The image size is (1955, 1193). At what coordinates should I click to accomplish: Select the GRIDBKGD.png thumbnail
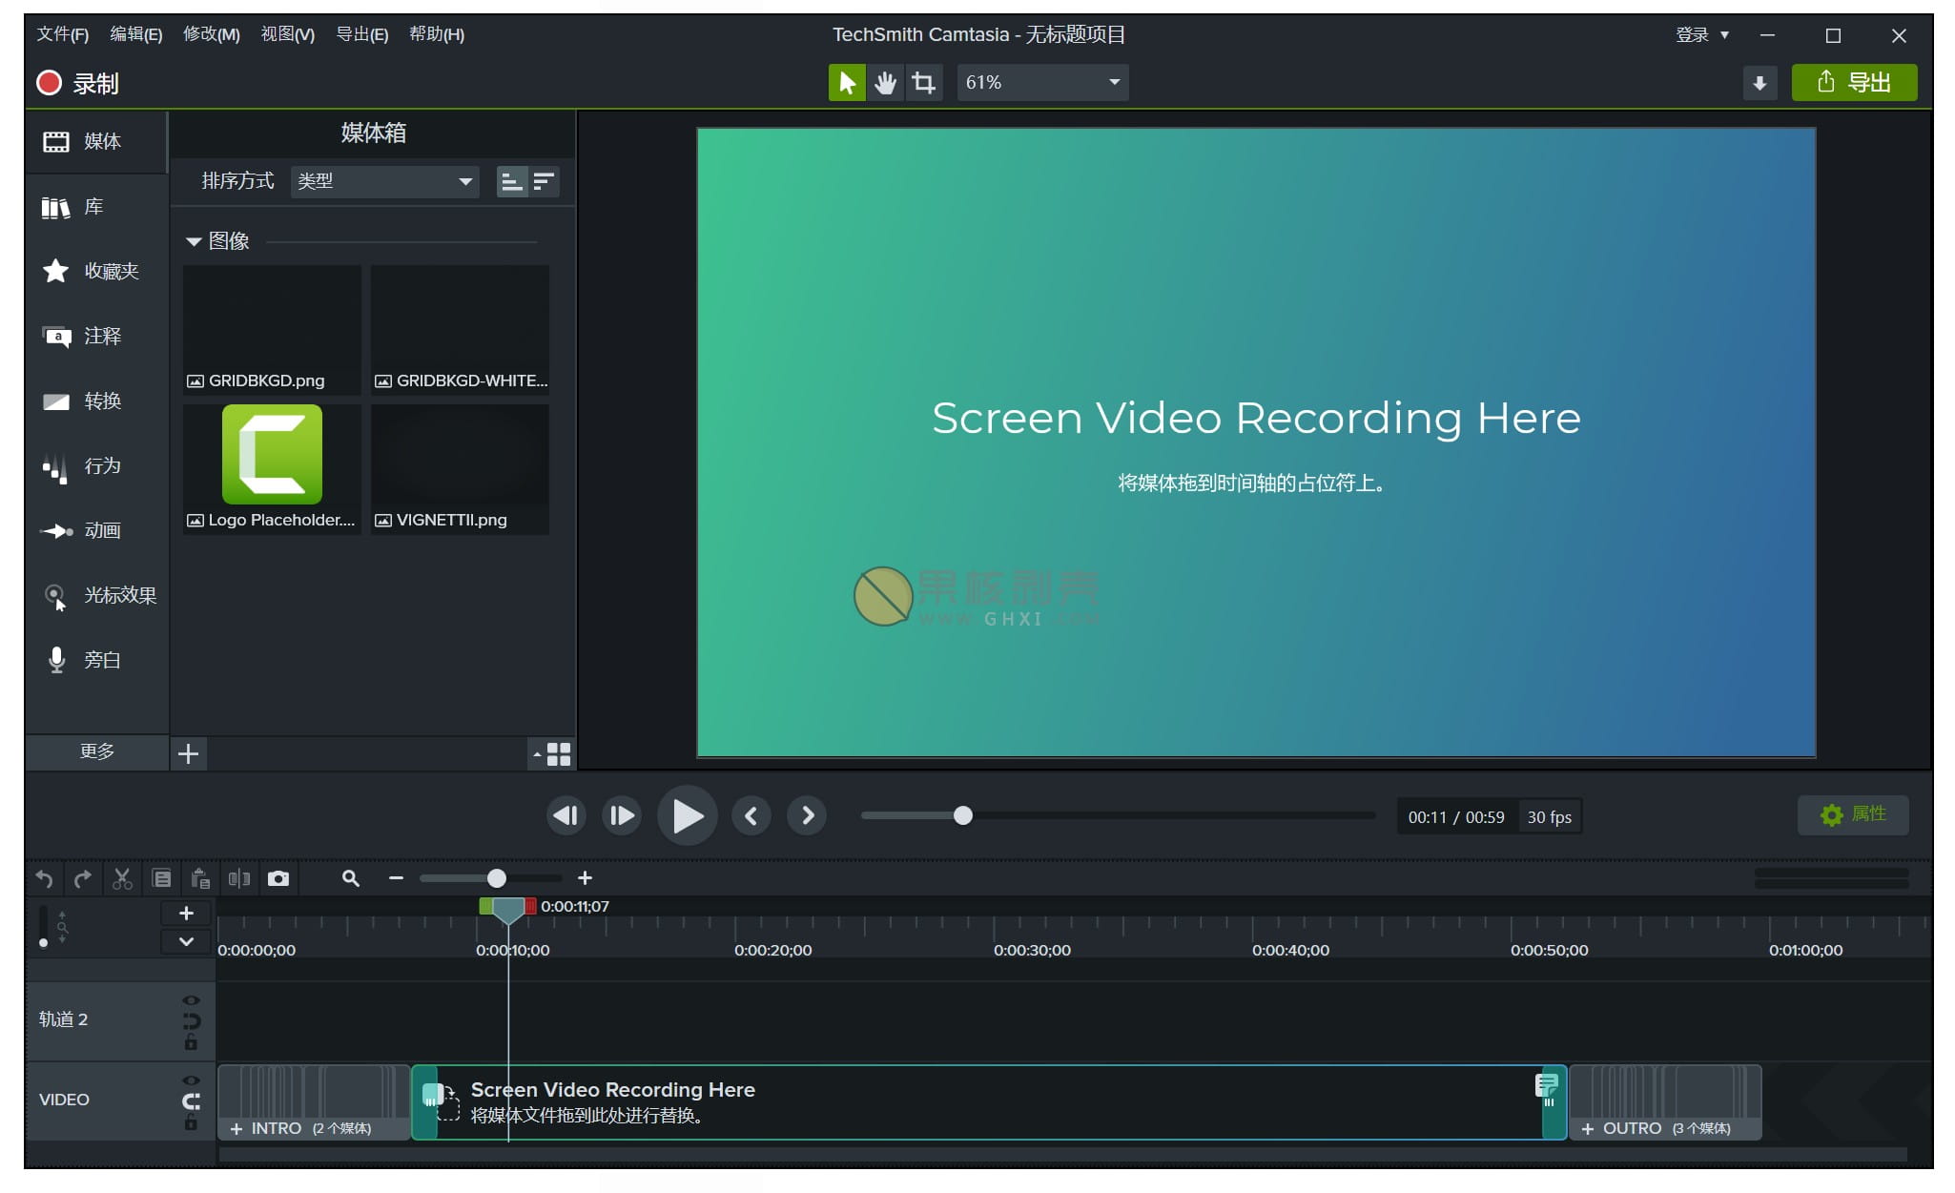[272, 330]
